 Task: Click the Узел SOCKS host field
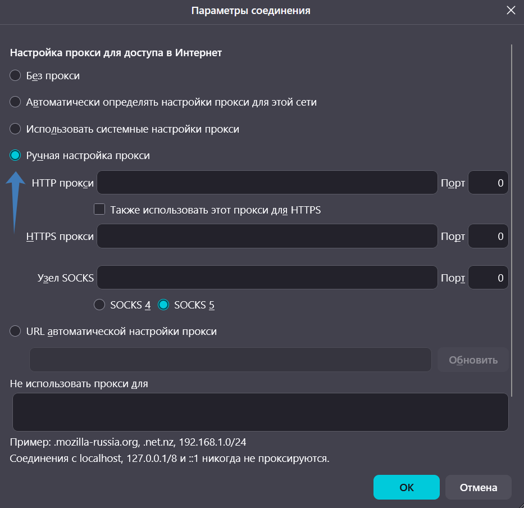[267, 278]
